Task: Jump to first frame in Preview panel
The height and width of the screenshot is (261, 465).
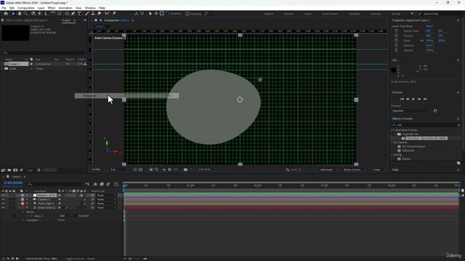Action: (402, 99)
